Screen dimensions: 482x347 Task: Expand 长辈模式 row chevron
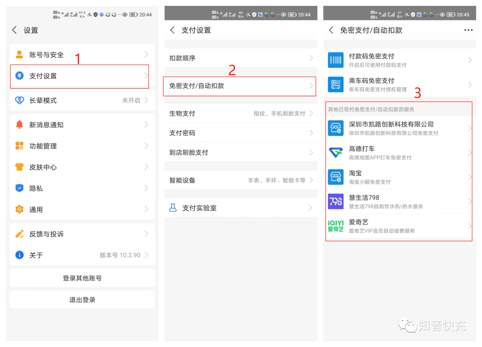click(146, 100)
